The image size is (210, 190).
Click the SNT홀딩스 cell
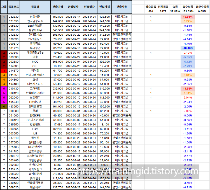35,39
